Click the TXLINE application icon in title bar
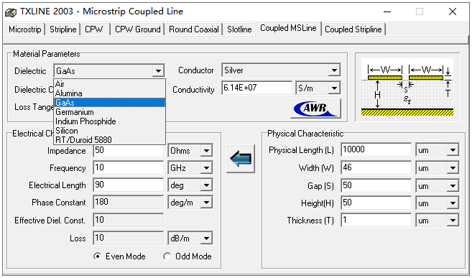 (x=11, y=12)
